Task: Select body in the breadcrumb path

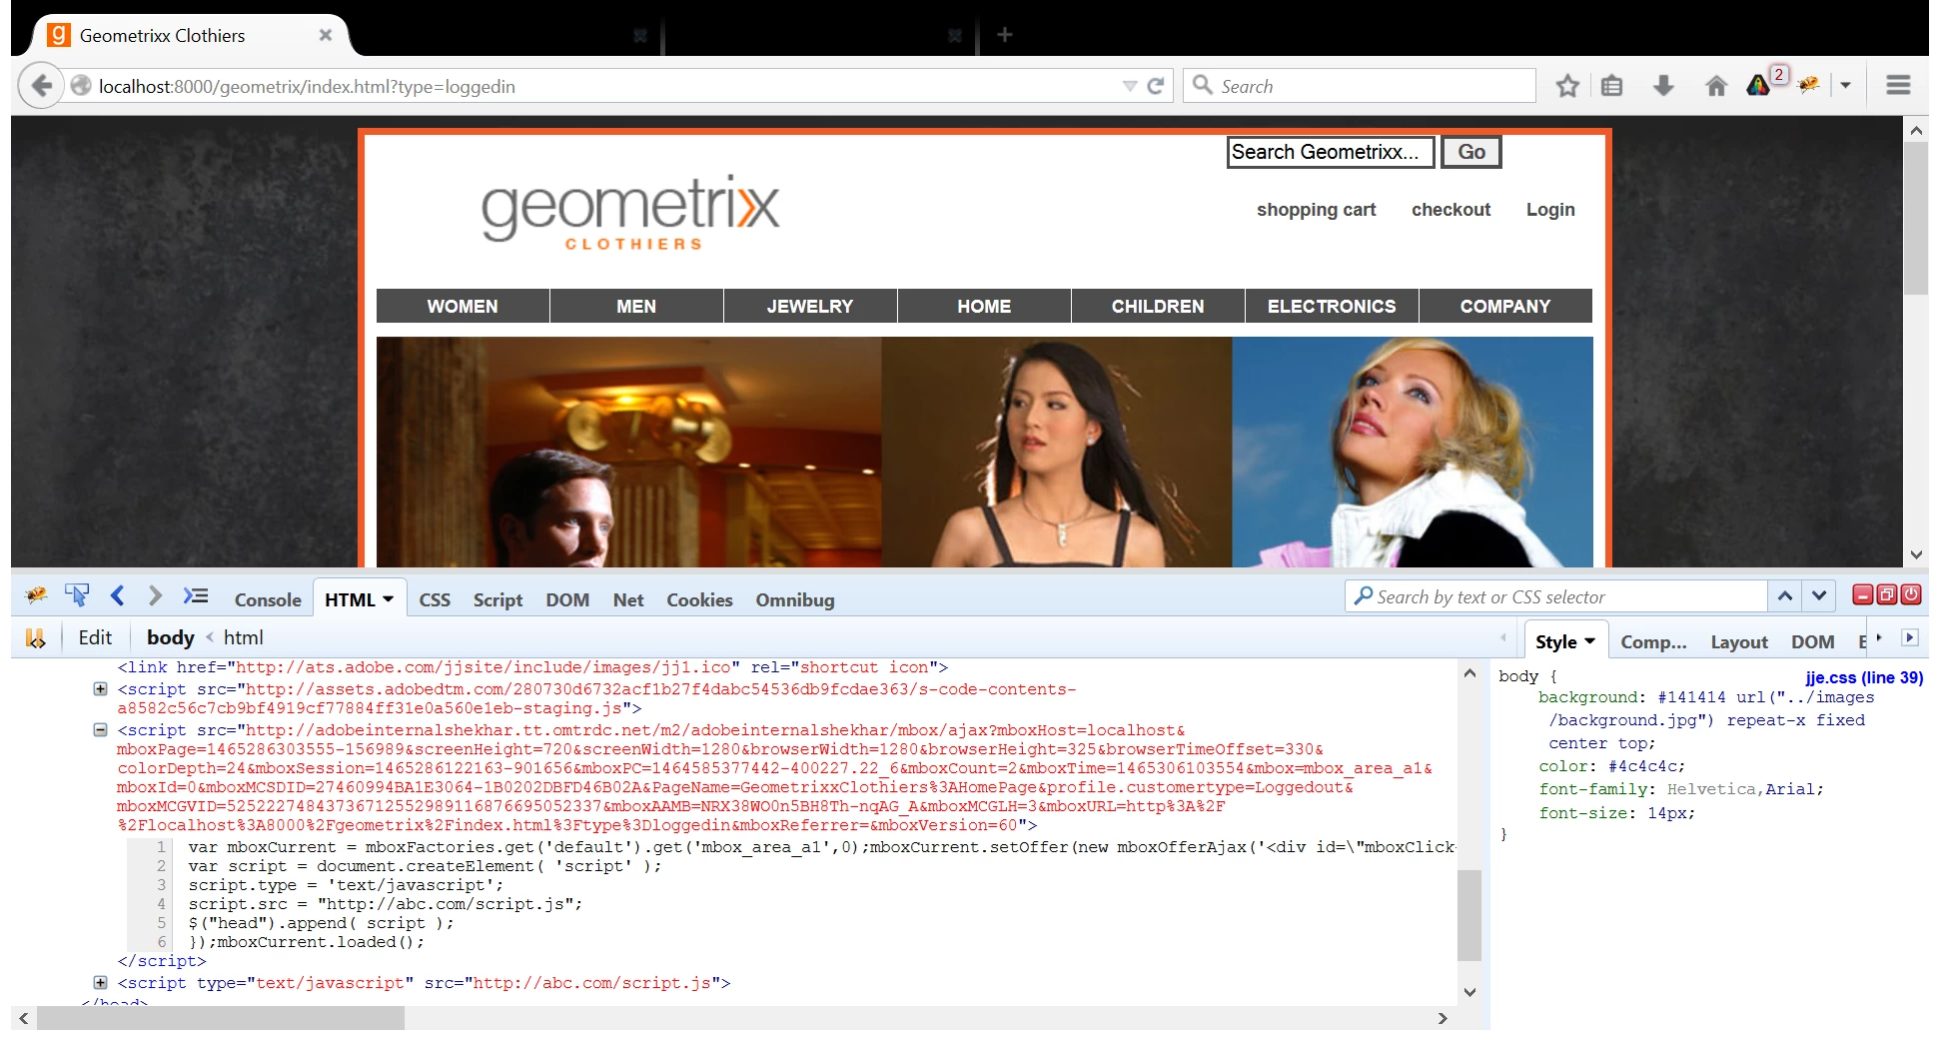Action: point(171,637)
